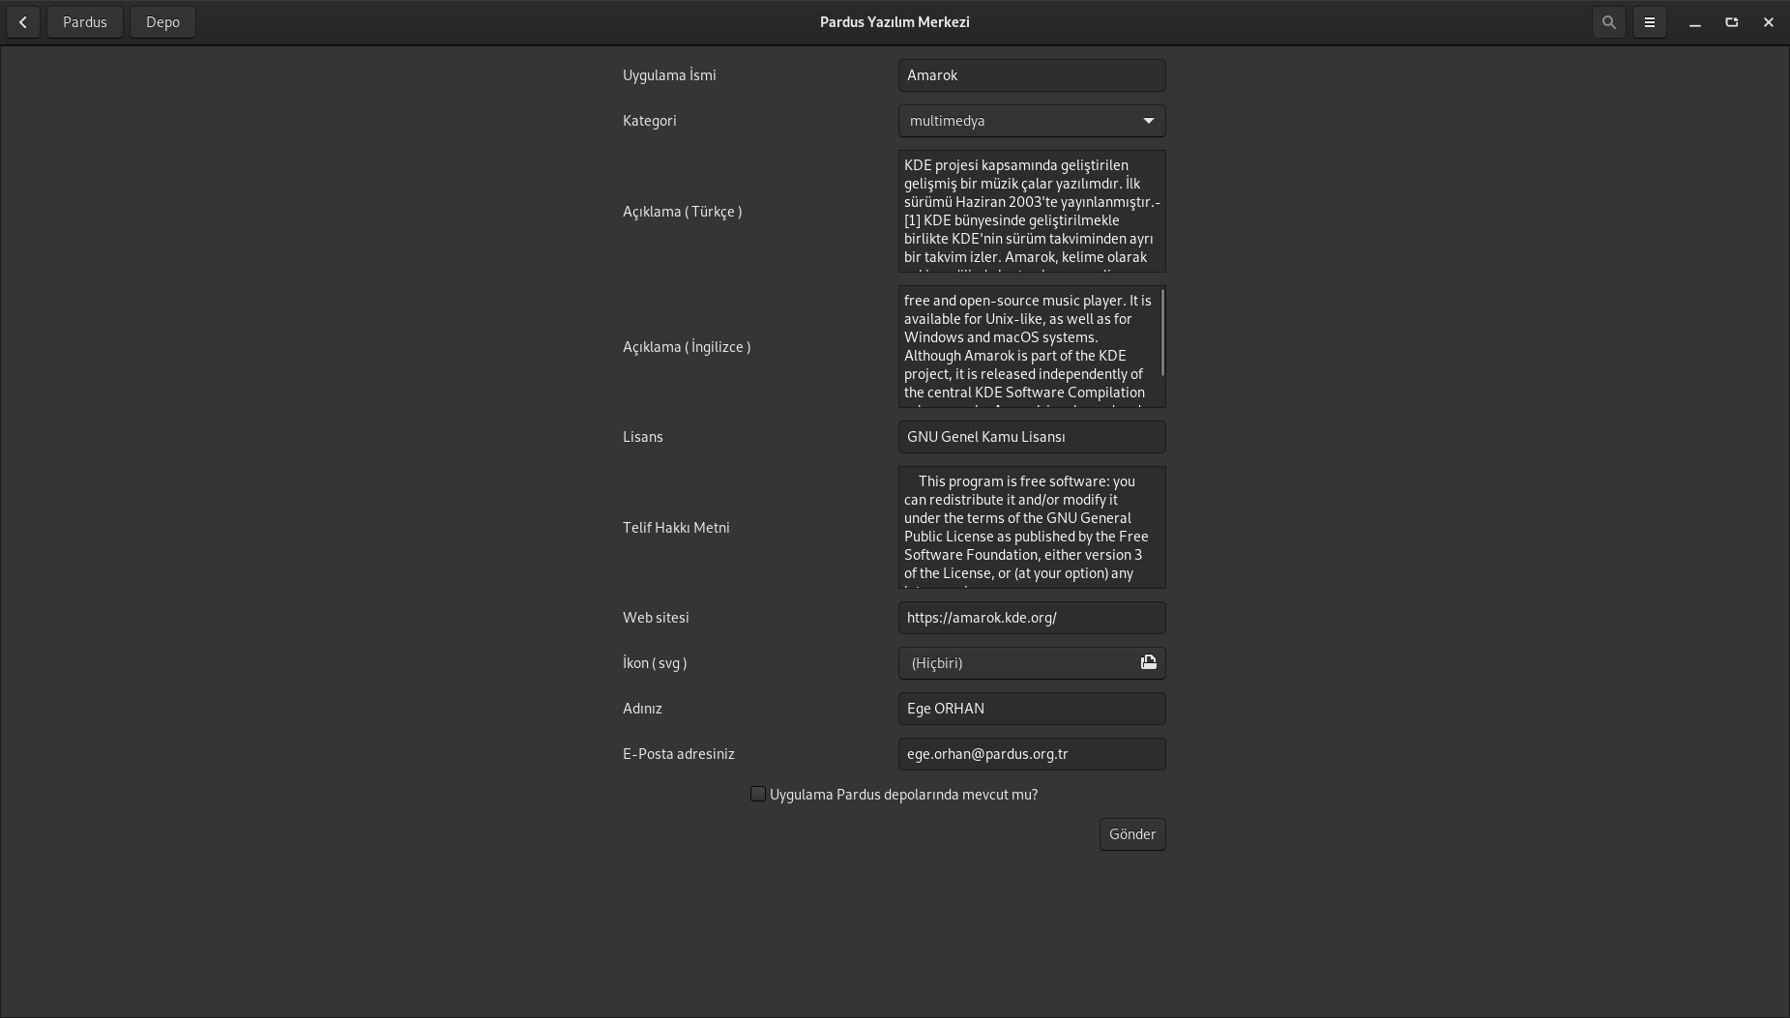Click the file browse icon for İkon

[1148, 662]
